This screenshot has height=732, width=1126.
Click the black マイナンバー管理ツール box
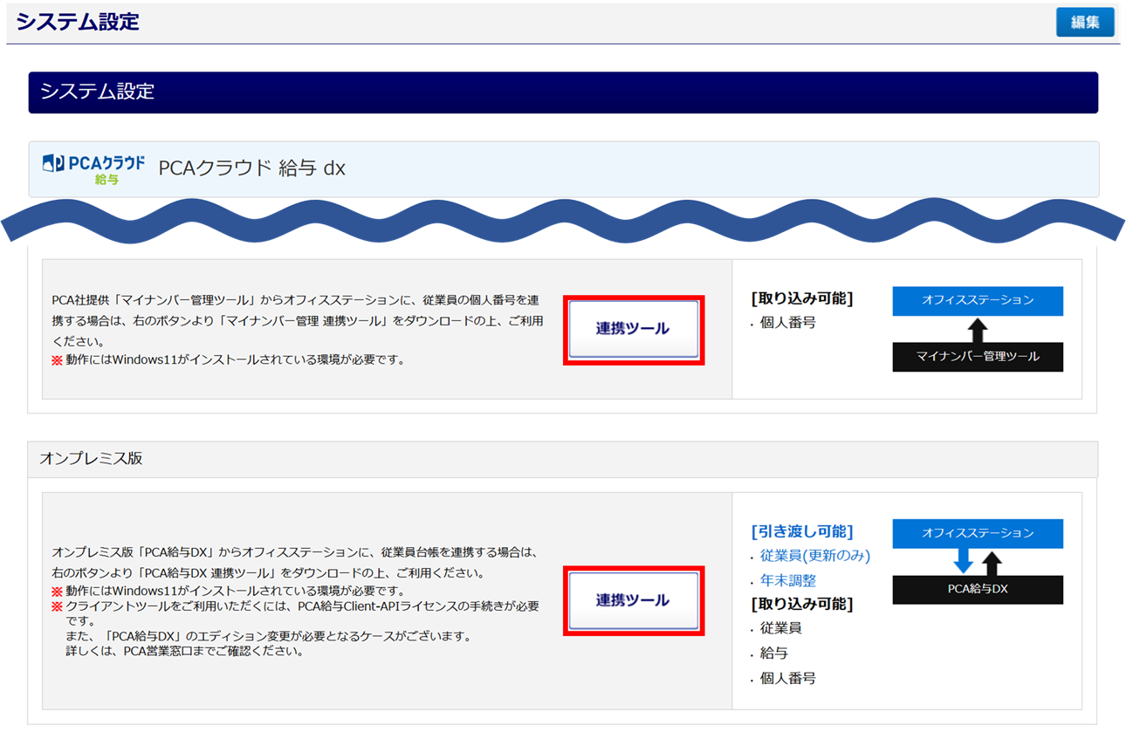coord(978,357)
